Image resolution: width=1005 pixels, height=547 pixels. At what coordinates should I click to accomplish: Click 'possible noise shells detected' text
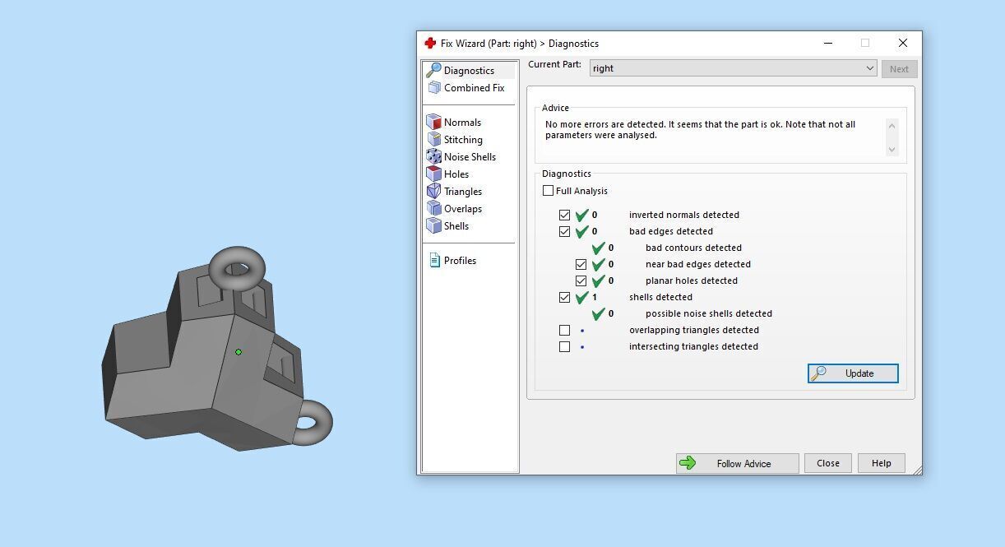[709, 314]
